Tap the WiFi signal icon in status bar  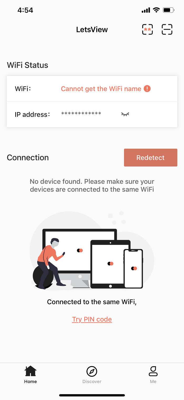pyautogui.click(x=156, y=10)
